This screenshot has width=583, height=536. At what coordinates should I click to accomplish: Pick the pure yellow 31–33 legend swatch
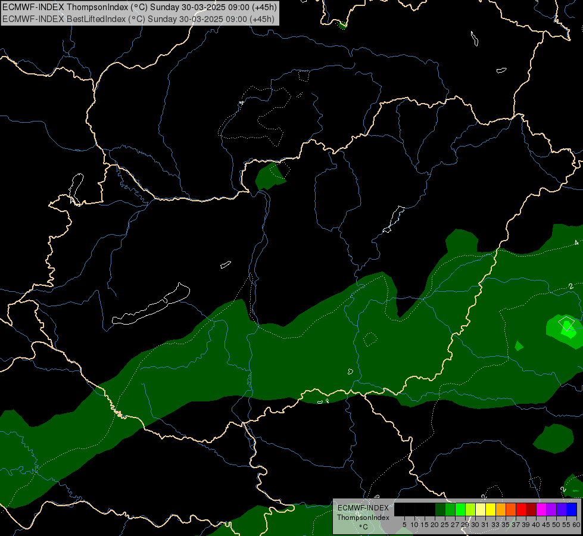491,509
